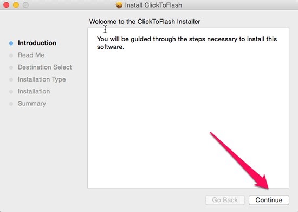Click the Installation step bullet

(x=11, y=92)
